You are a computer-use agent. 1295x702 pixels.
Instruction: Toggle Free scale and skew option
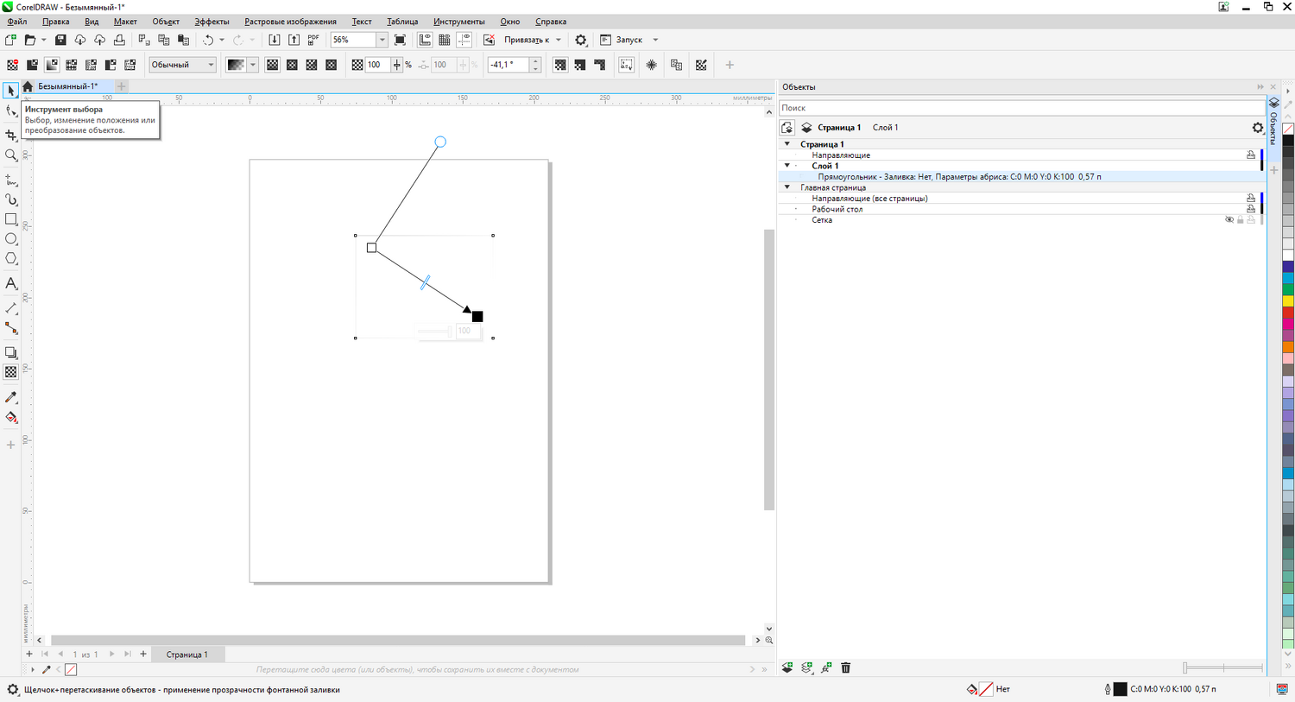pyautogui.click(x=627, y=65)
